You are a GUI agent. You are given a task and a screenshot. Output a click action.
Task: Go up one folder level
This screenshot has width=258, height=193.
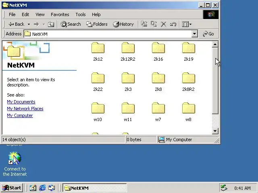click(x=51, y=24)
